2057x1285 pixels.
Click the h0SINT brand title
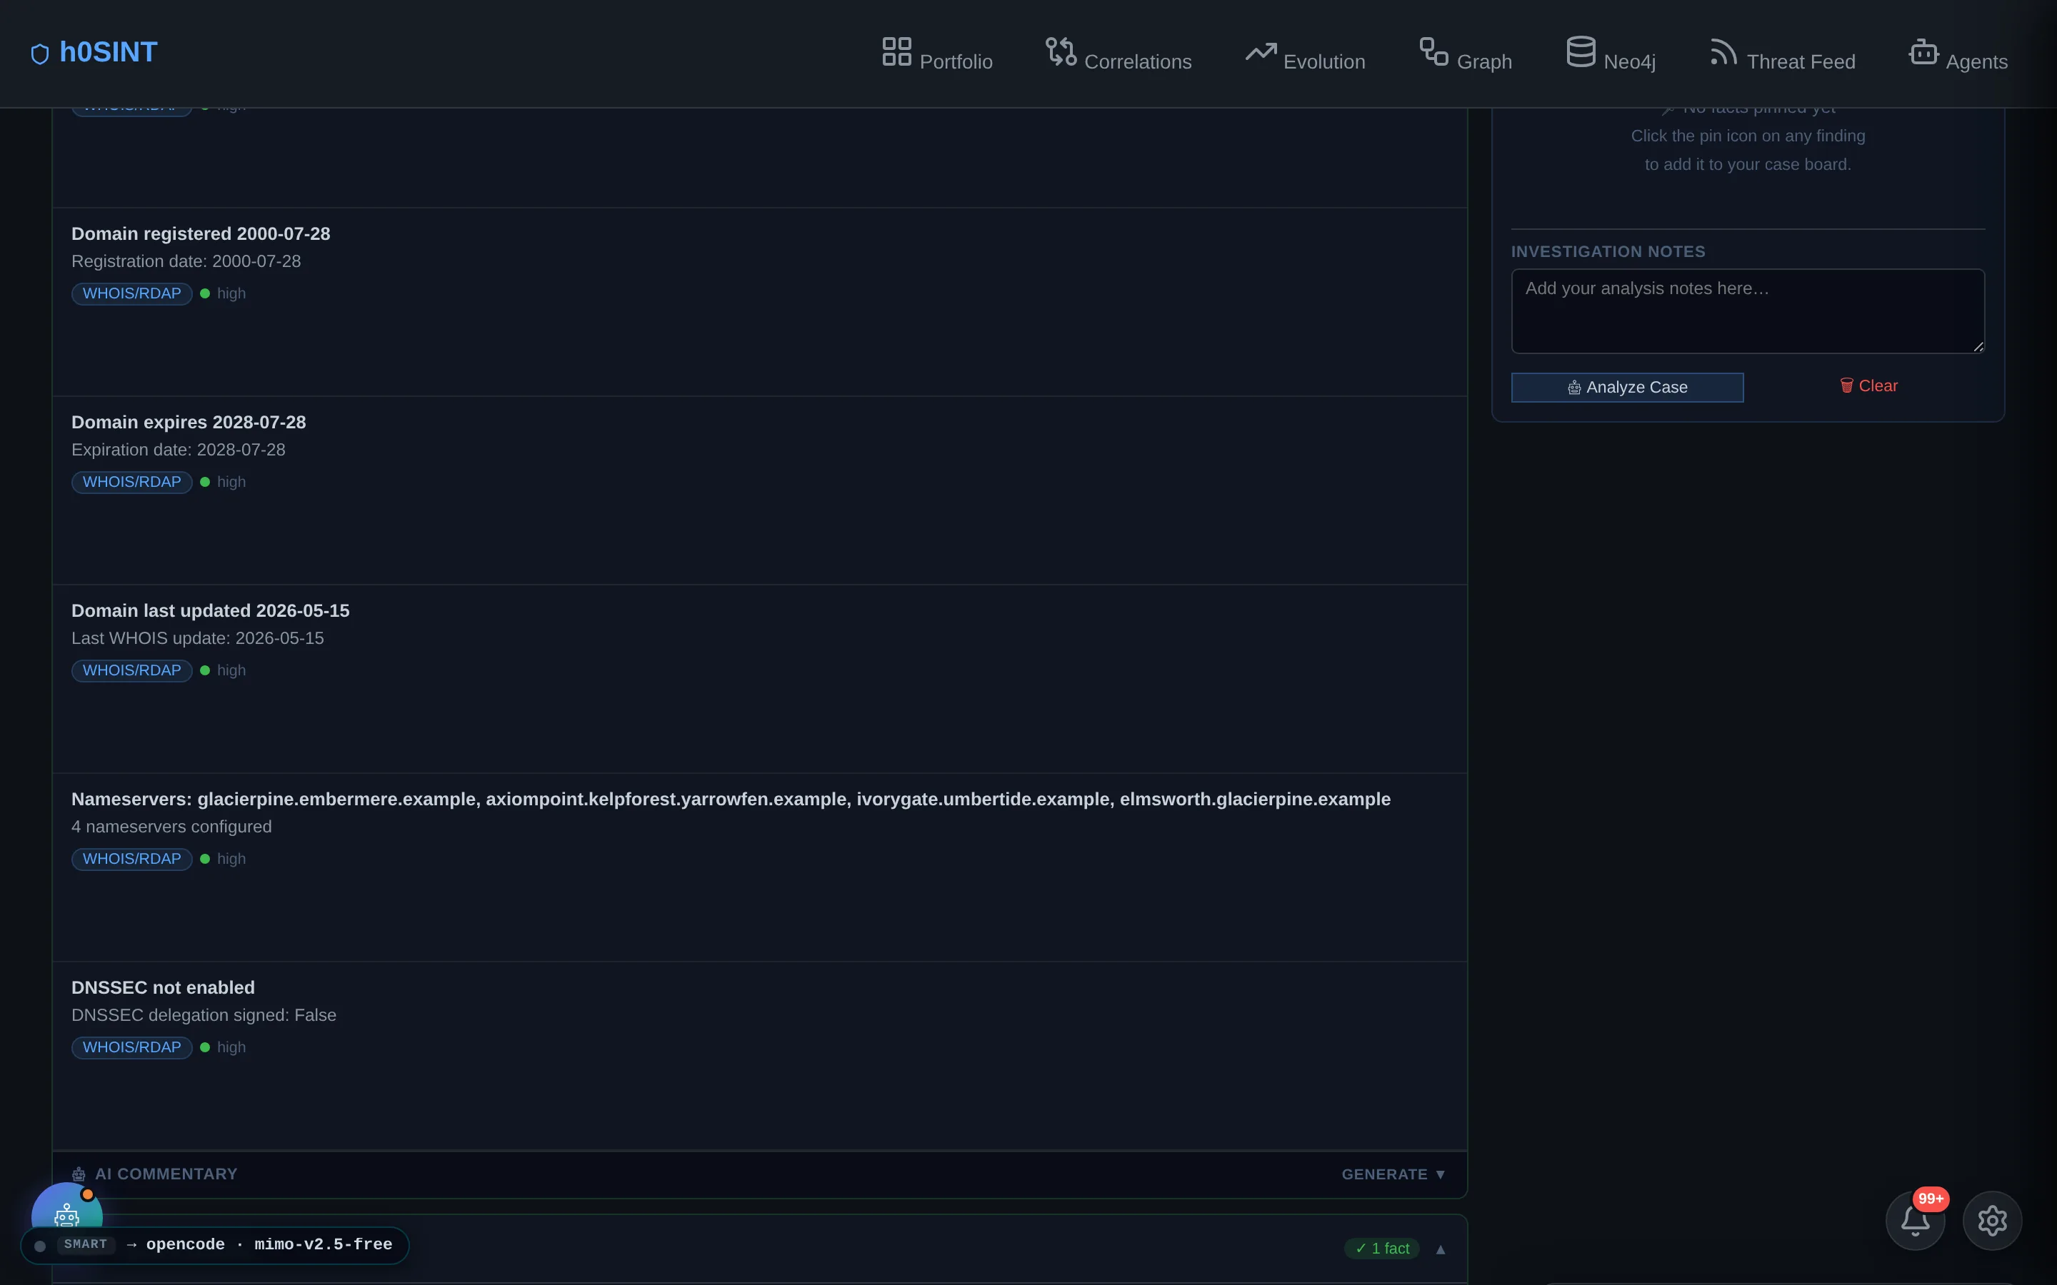coord(108,52)
